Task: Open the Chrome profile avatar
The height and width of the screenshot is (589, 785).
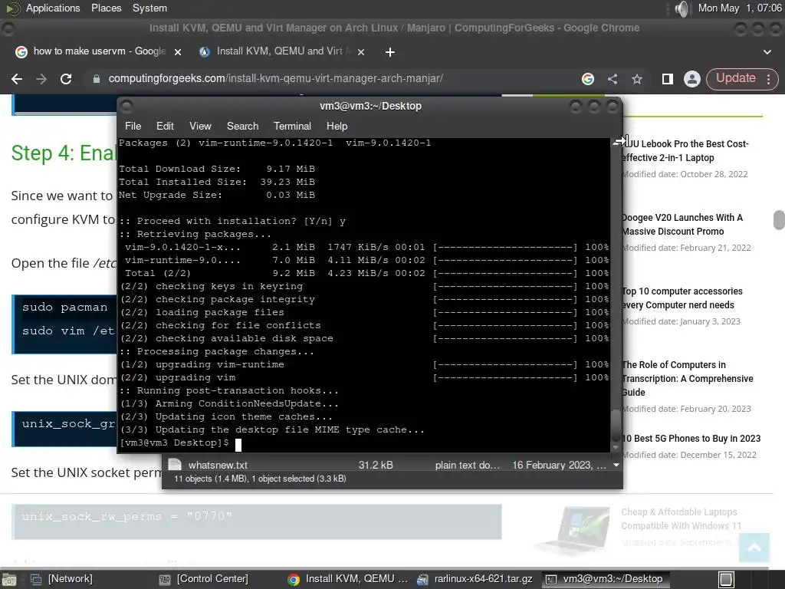Action: [692, 79]
